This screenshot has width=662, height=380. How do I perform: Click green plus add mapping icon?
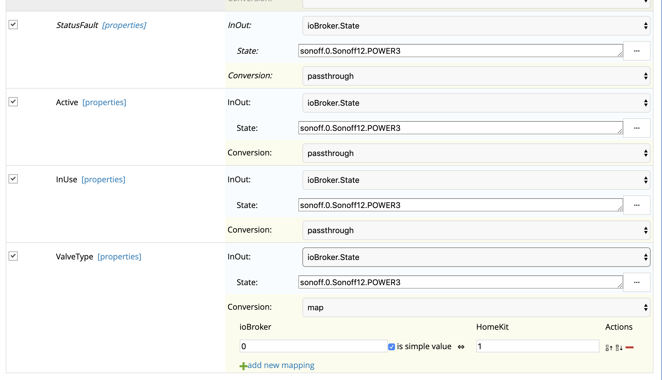coord(243,366)
